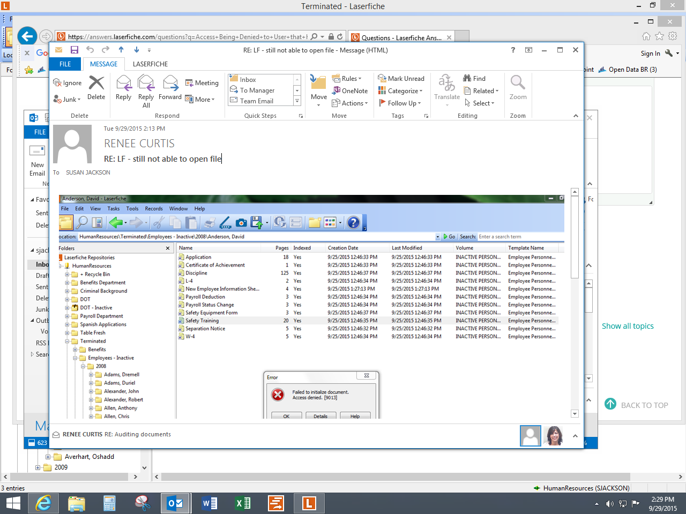686x514 pixels.
Task: Open the FILE tab
Action: pyautogui.click(x=65, y=64)
